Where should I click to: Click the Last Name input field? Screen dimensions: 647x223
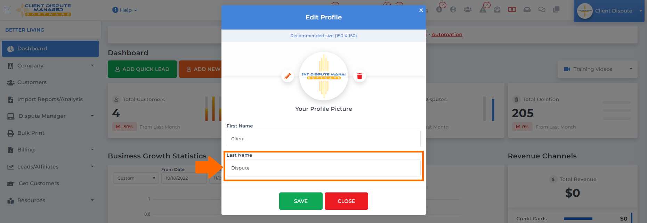pyautogui.click(x=323, y=168)
